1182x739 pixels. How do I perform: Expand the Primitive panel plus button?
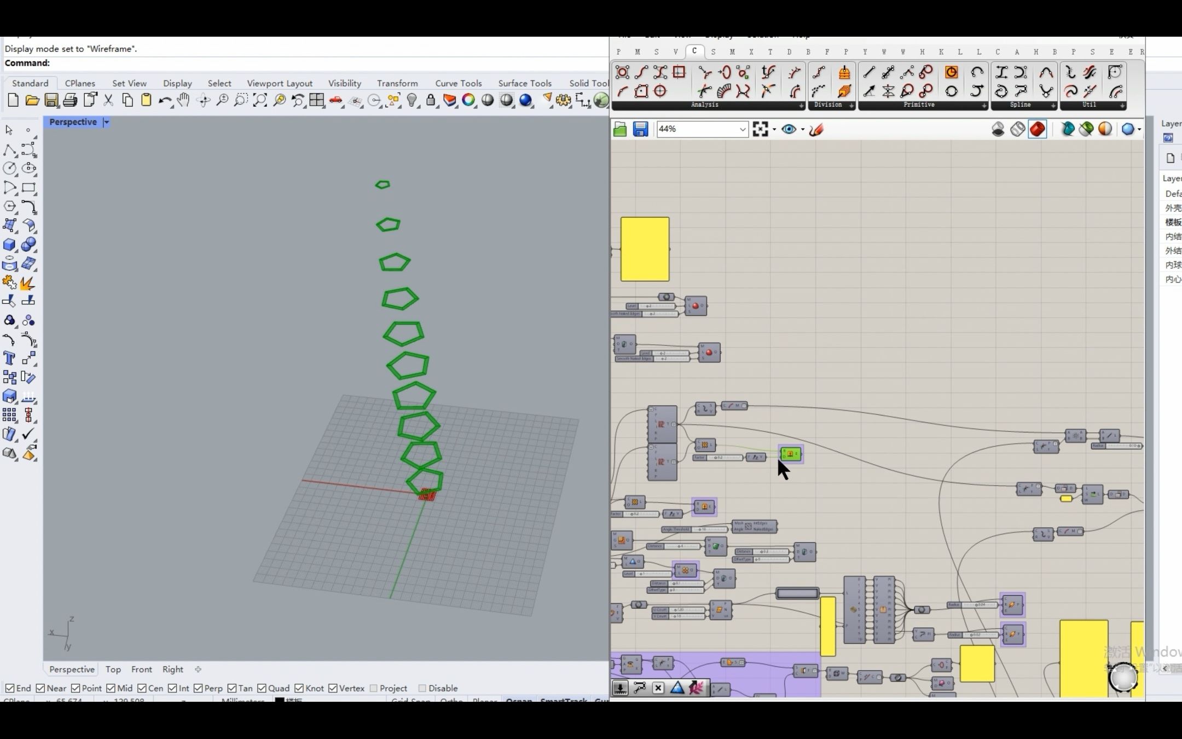click(x=984, y=105)
